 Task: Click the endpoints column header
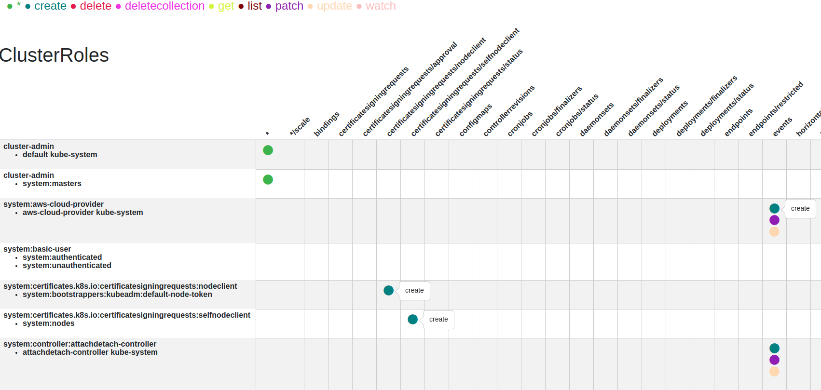coord(739,122)
